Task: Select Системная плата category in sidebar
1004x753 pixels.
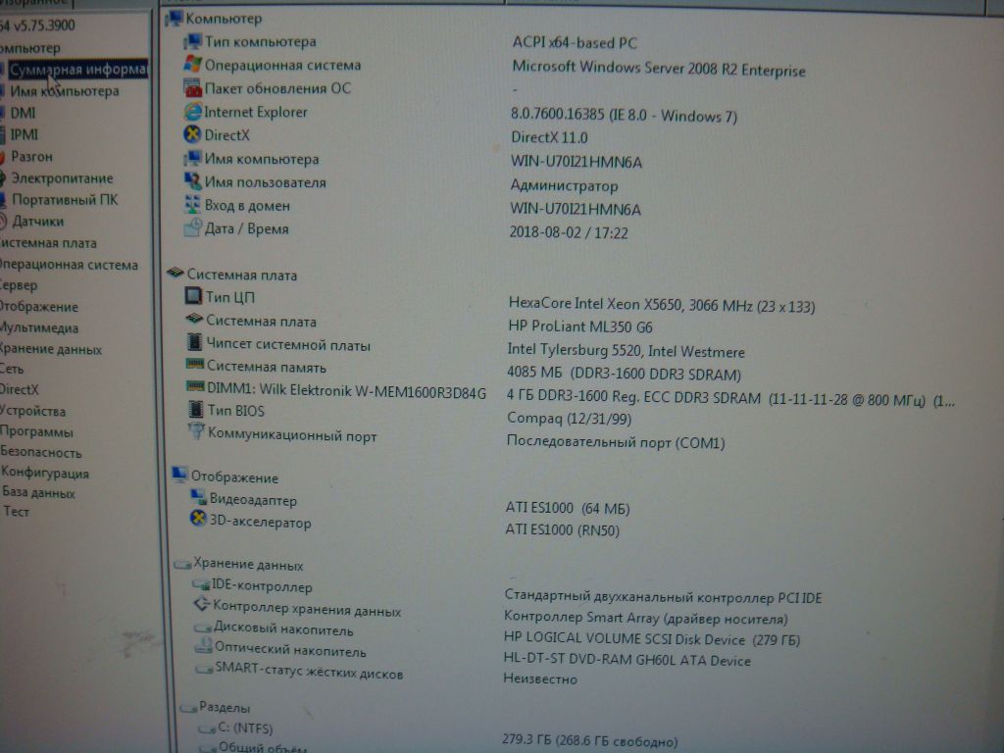Action: (48, 243)
